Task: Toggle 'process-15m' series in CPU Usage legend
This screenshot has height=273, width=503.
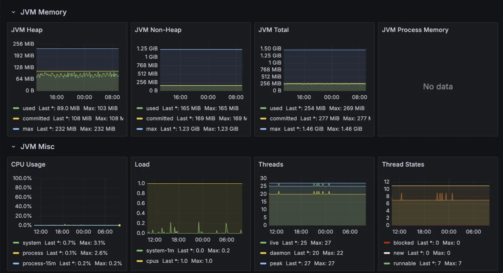Action: pyautogui.click(x=39, y=263)
